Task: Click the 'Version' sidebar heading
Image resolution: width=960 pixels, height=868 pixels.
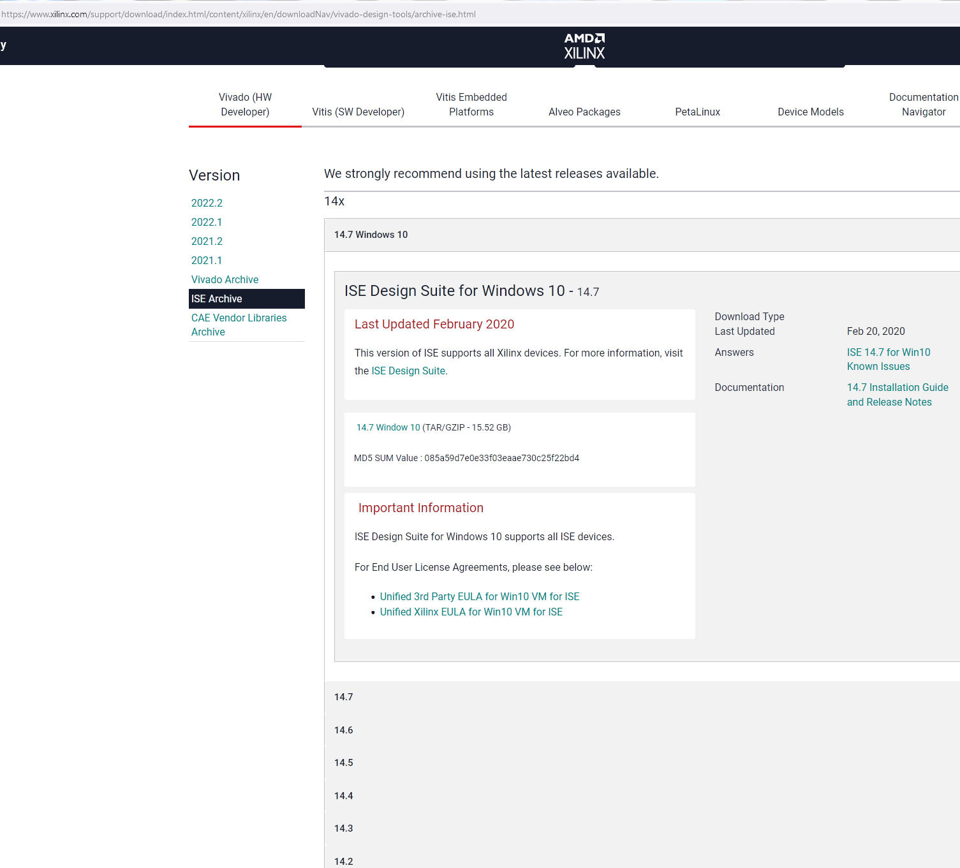Action: pos(214,175)
